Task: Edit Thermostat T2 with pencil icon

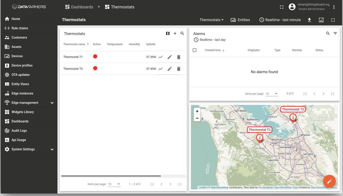Action: [169, 69]
